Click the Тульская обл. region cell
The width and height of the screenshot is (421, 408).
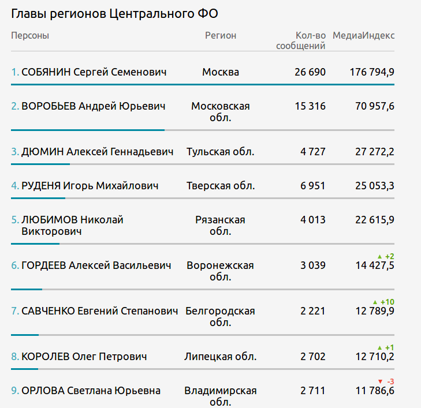pos(221,152)
